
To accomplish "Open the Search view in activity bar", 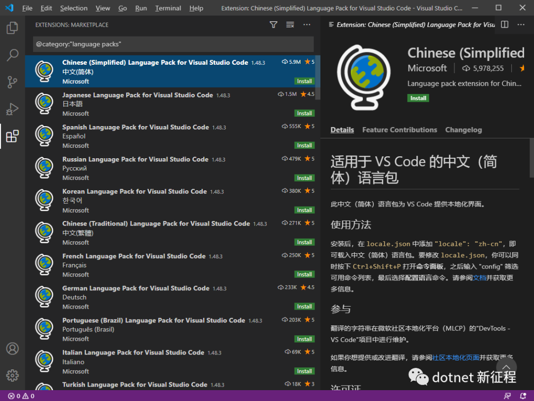I will [12, 55].
